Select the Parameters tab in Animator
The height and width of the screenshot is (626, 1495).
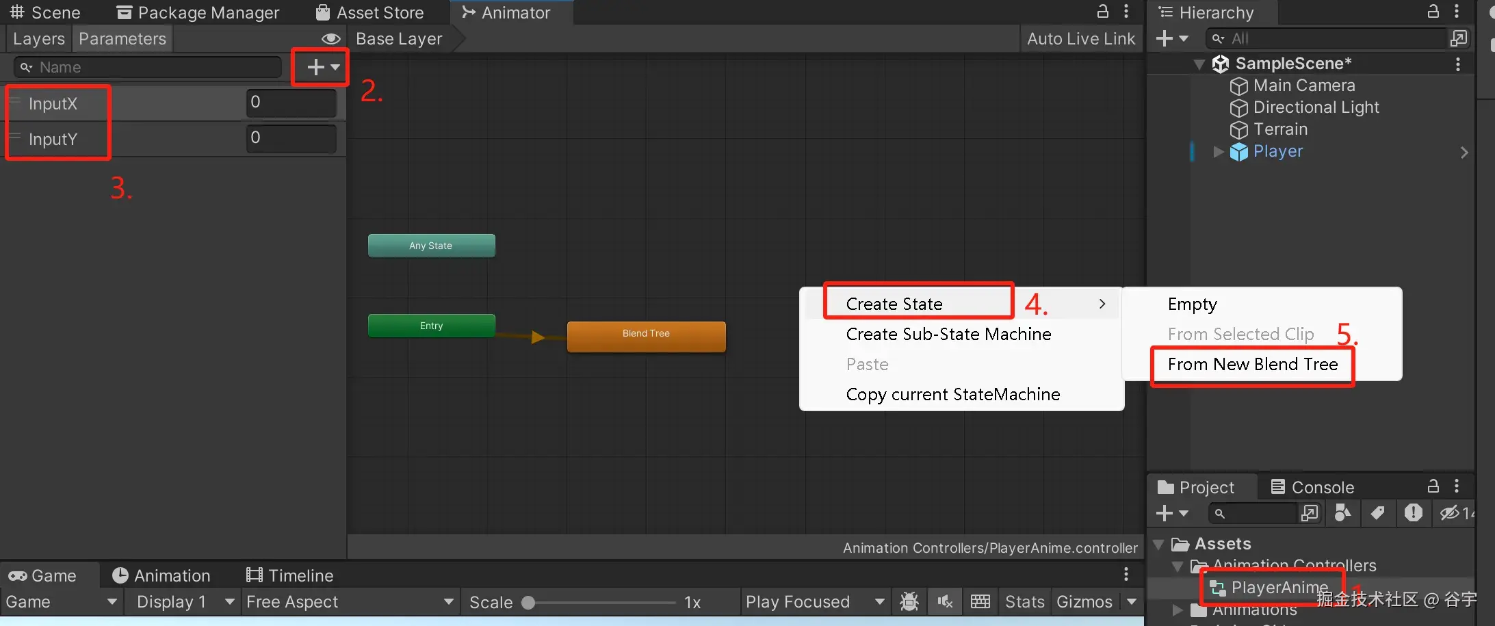click(122, 39)
